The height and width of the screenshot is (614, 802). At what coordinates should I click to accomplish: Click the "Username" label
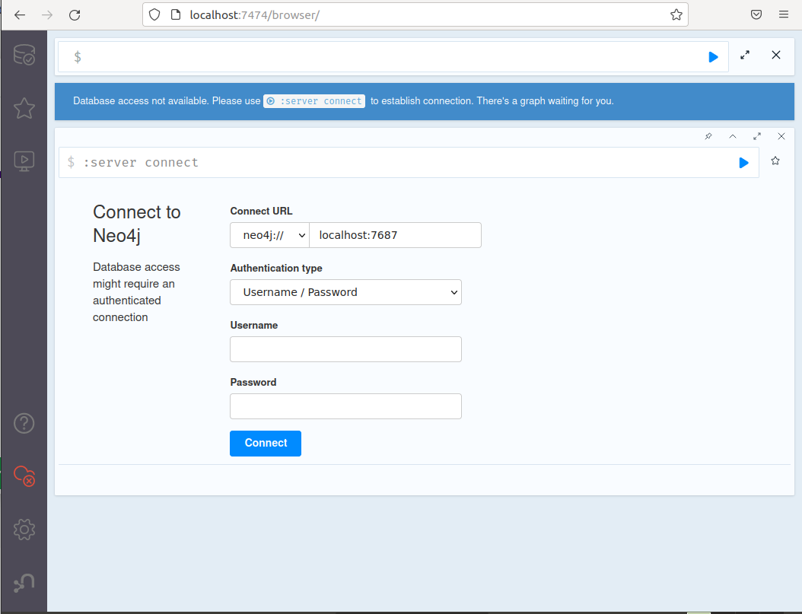pyautogui.click(x=254, y=325)
